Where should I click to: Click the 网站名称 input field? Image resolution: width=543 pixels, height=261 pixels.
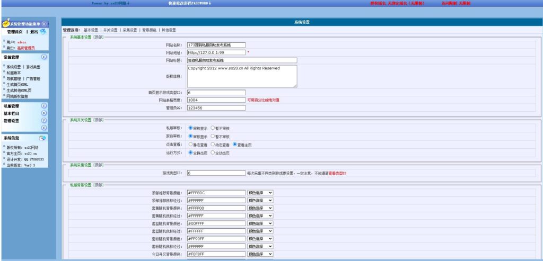click(x=216, y=45)
